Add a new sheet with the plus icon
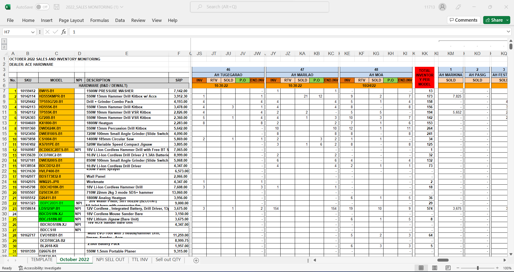This screenshot has width=514, height=272. [196, 261]
